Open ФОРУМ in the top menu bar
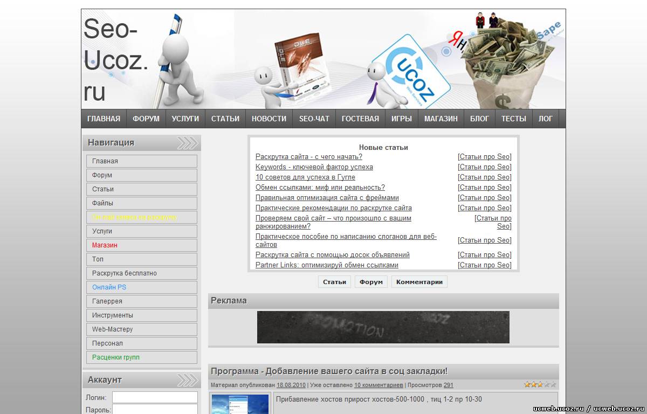The height and width of the screenshot is (414, 647). 146,119
